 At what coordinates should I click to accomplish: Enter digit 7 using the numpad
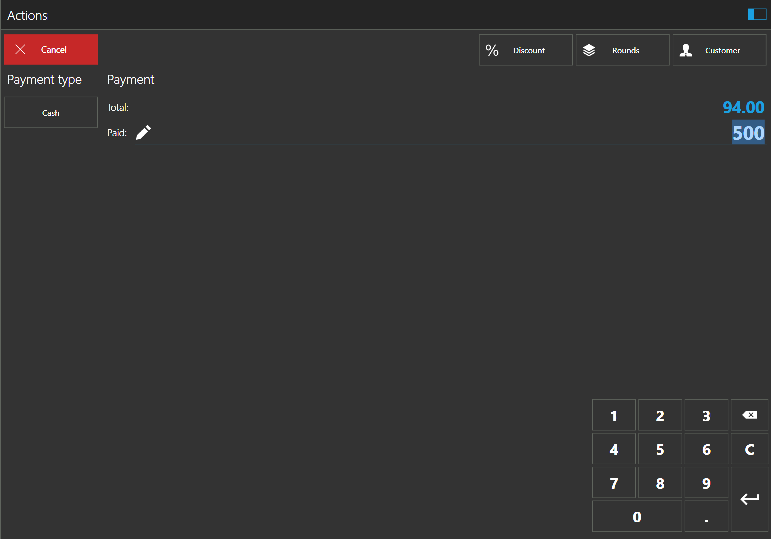[x=614, y=483]
